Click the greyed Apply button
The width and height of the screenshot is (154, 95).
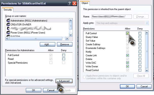(68, 90)
